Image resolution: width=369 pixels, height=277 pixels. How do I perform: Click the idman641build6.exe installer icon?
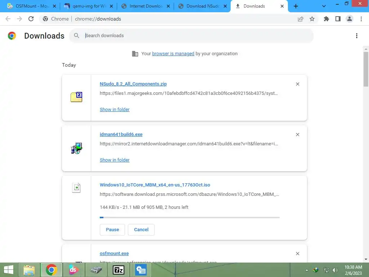coord(76,148)
